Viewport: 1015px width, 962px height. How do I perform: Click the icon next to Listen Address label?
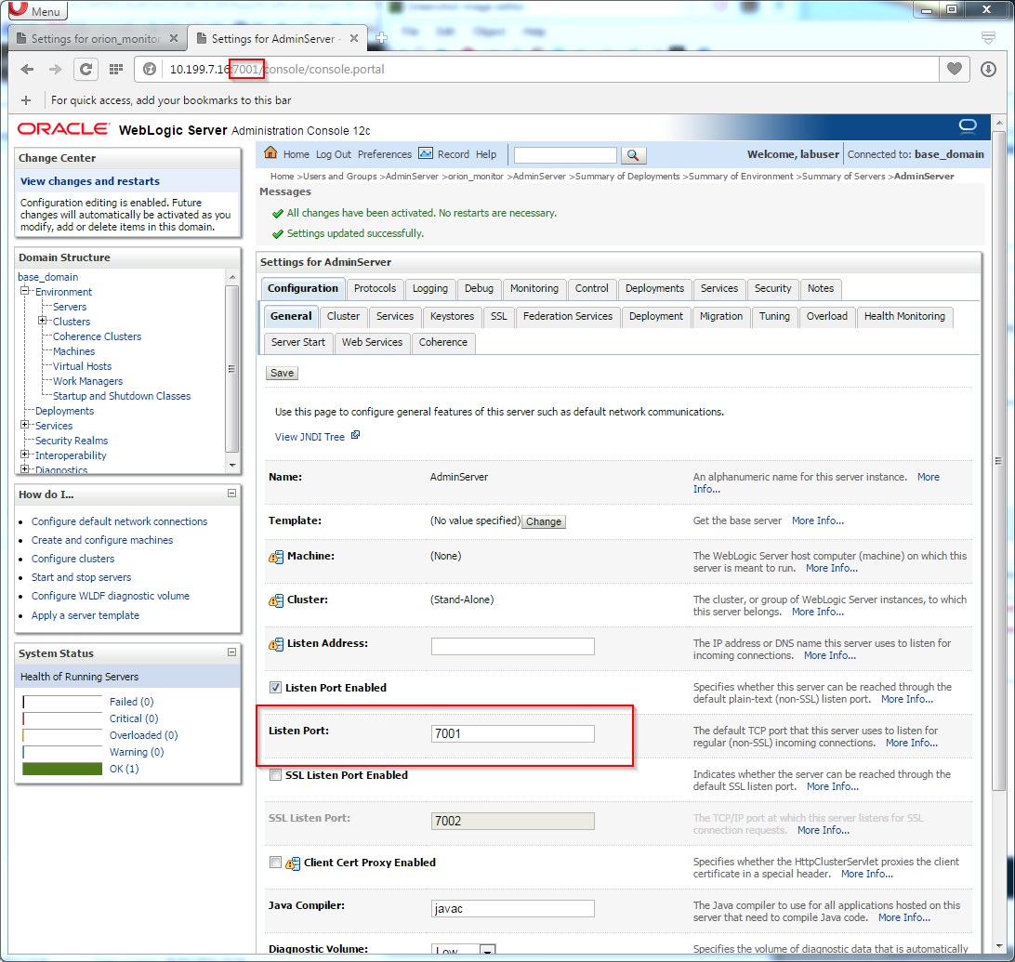[x=276, y=644]
